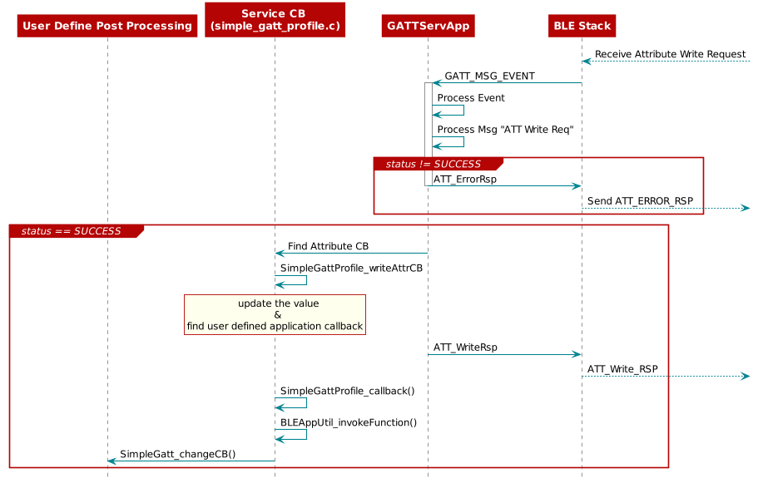Expand the status != SUCCESS label pentagon
The image size is (758, 488).
pyautogui.click(x=433, y=164)
